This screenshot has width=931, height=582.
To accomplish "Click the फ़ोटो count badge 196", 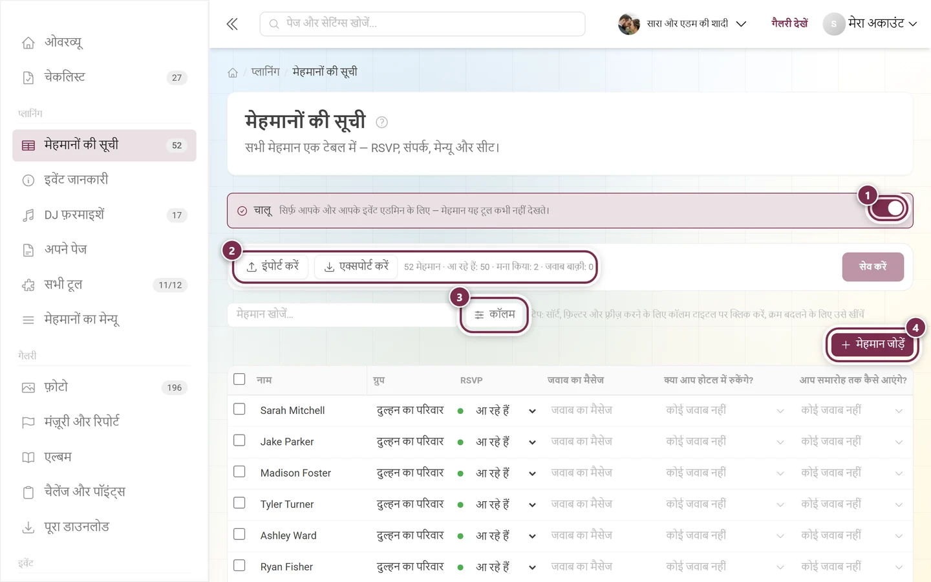I will coord(175,388).
